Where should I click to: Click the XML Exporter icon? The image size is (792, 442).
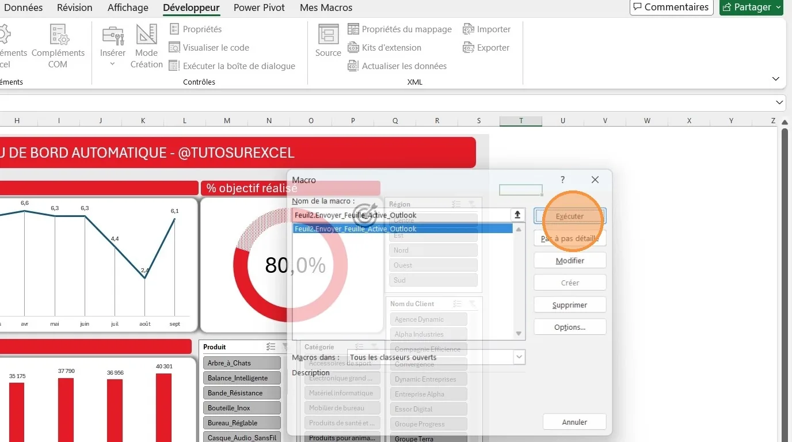[x=486, y=47]
